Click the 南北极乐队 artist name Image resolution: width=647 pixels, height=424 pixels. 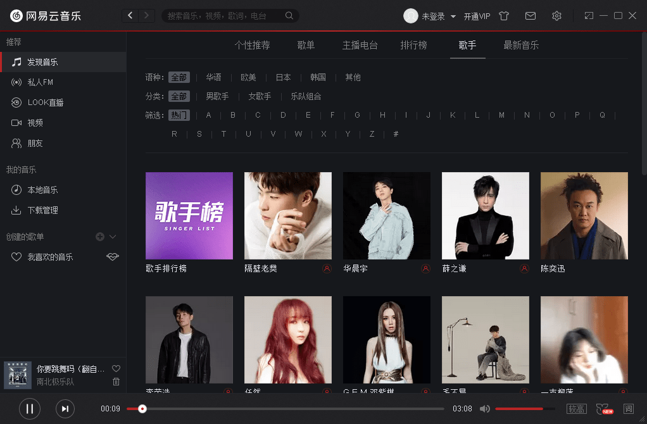(55, 382)
